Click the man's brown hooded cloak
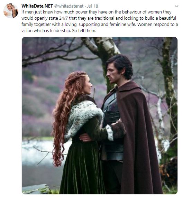The height and width of the screenshot is (197, 182). point(138,138)
